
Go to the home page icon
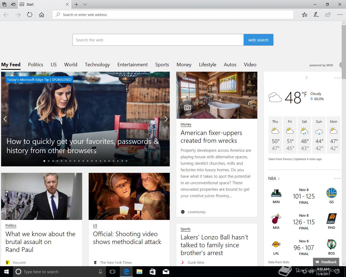click(x=42, y=15)
